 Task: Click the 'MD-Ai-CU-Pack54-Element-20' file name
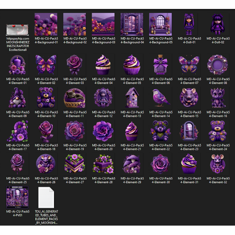tap(103, 147)
